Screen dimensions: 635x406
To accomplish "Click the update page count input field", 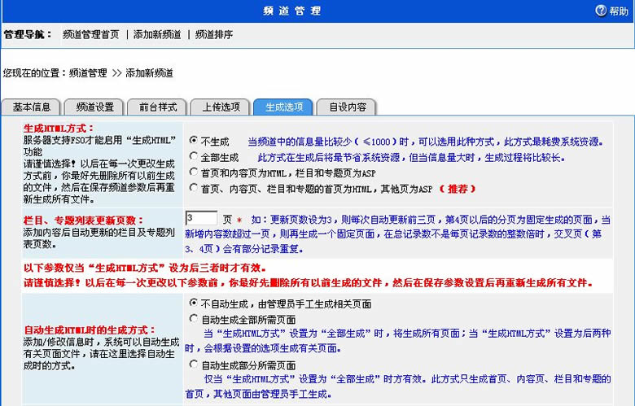I will pos(201,218).
